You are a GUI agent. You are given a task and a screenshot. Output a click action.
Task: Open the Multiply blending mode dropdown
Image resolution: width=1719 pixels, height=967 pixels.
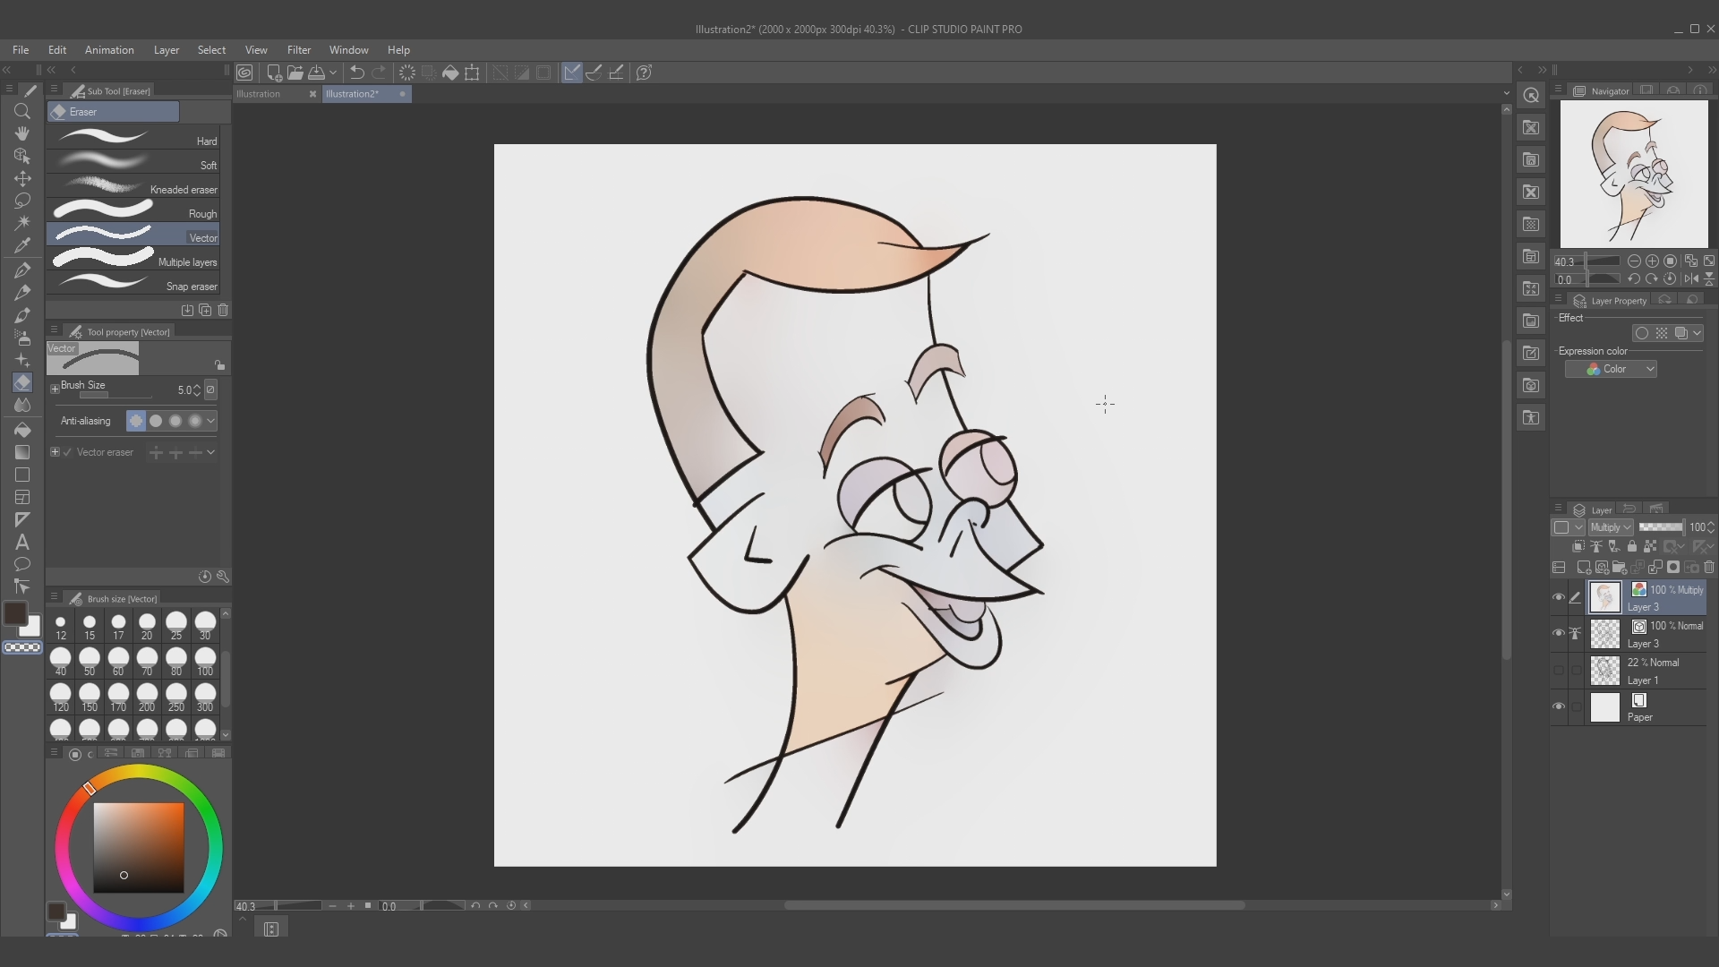pos(1609,527)
